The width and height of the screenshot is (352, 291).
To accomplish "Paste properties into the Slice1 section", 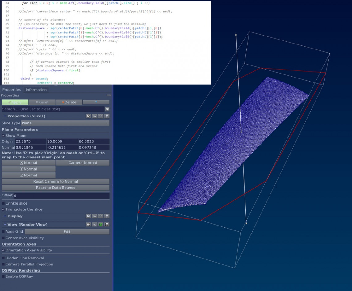I will (x=95, y=116).
